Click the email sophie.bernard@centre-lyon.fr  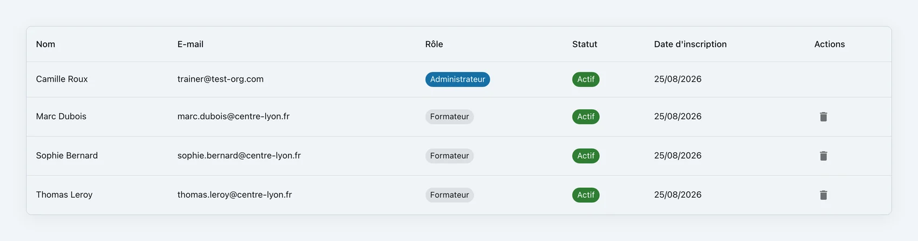(x=239, y=155)
